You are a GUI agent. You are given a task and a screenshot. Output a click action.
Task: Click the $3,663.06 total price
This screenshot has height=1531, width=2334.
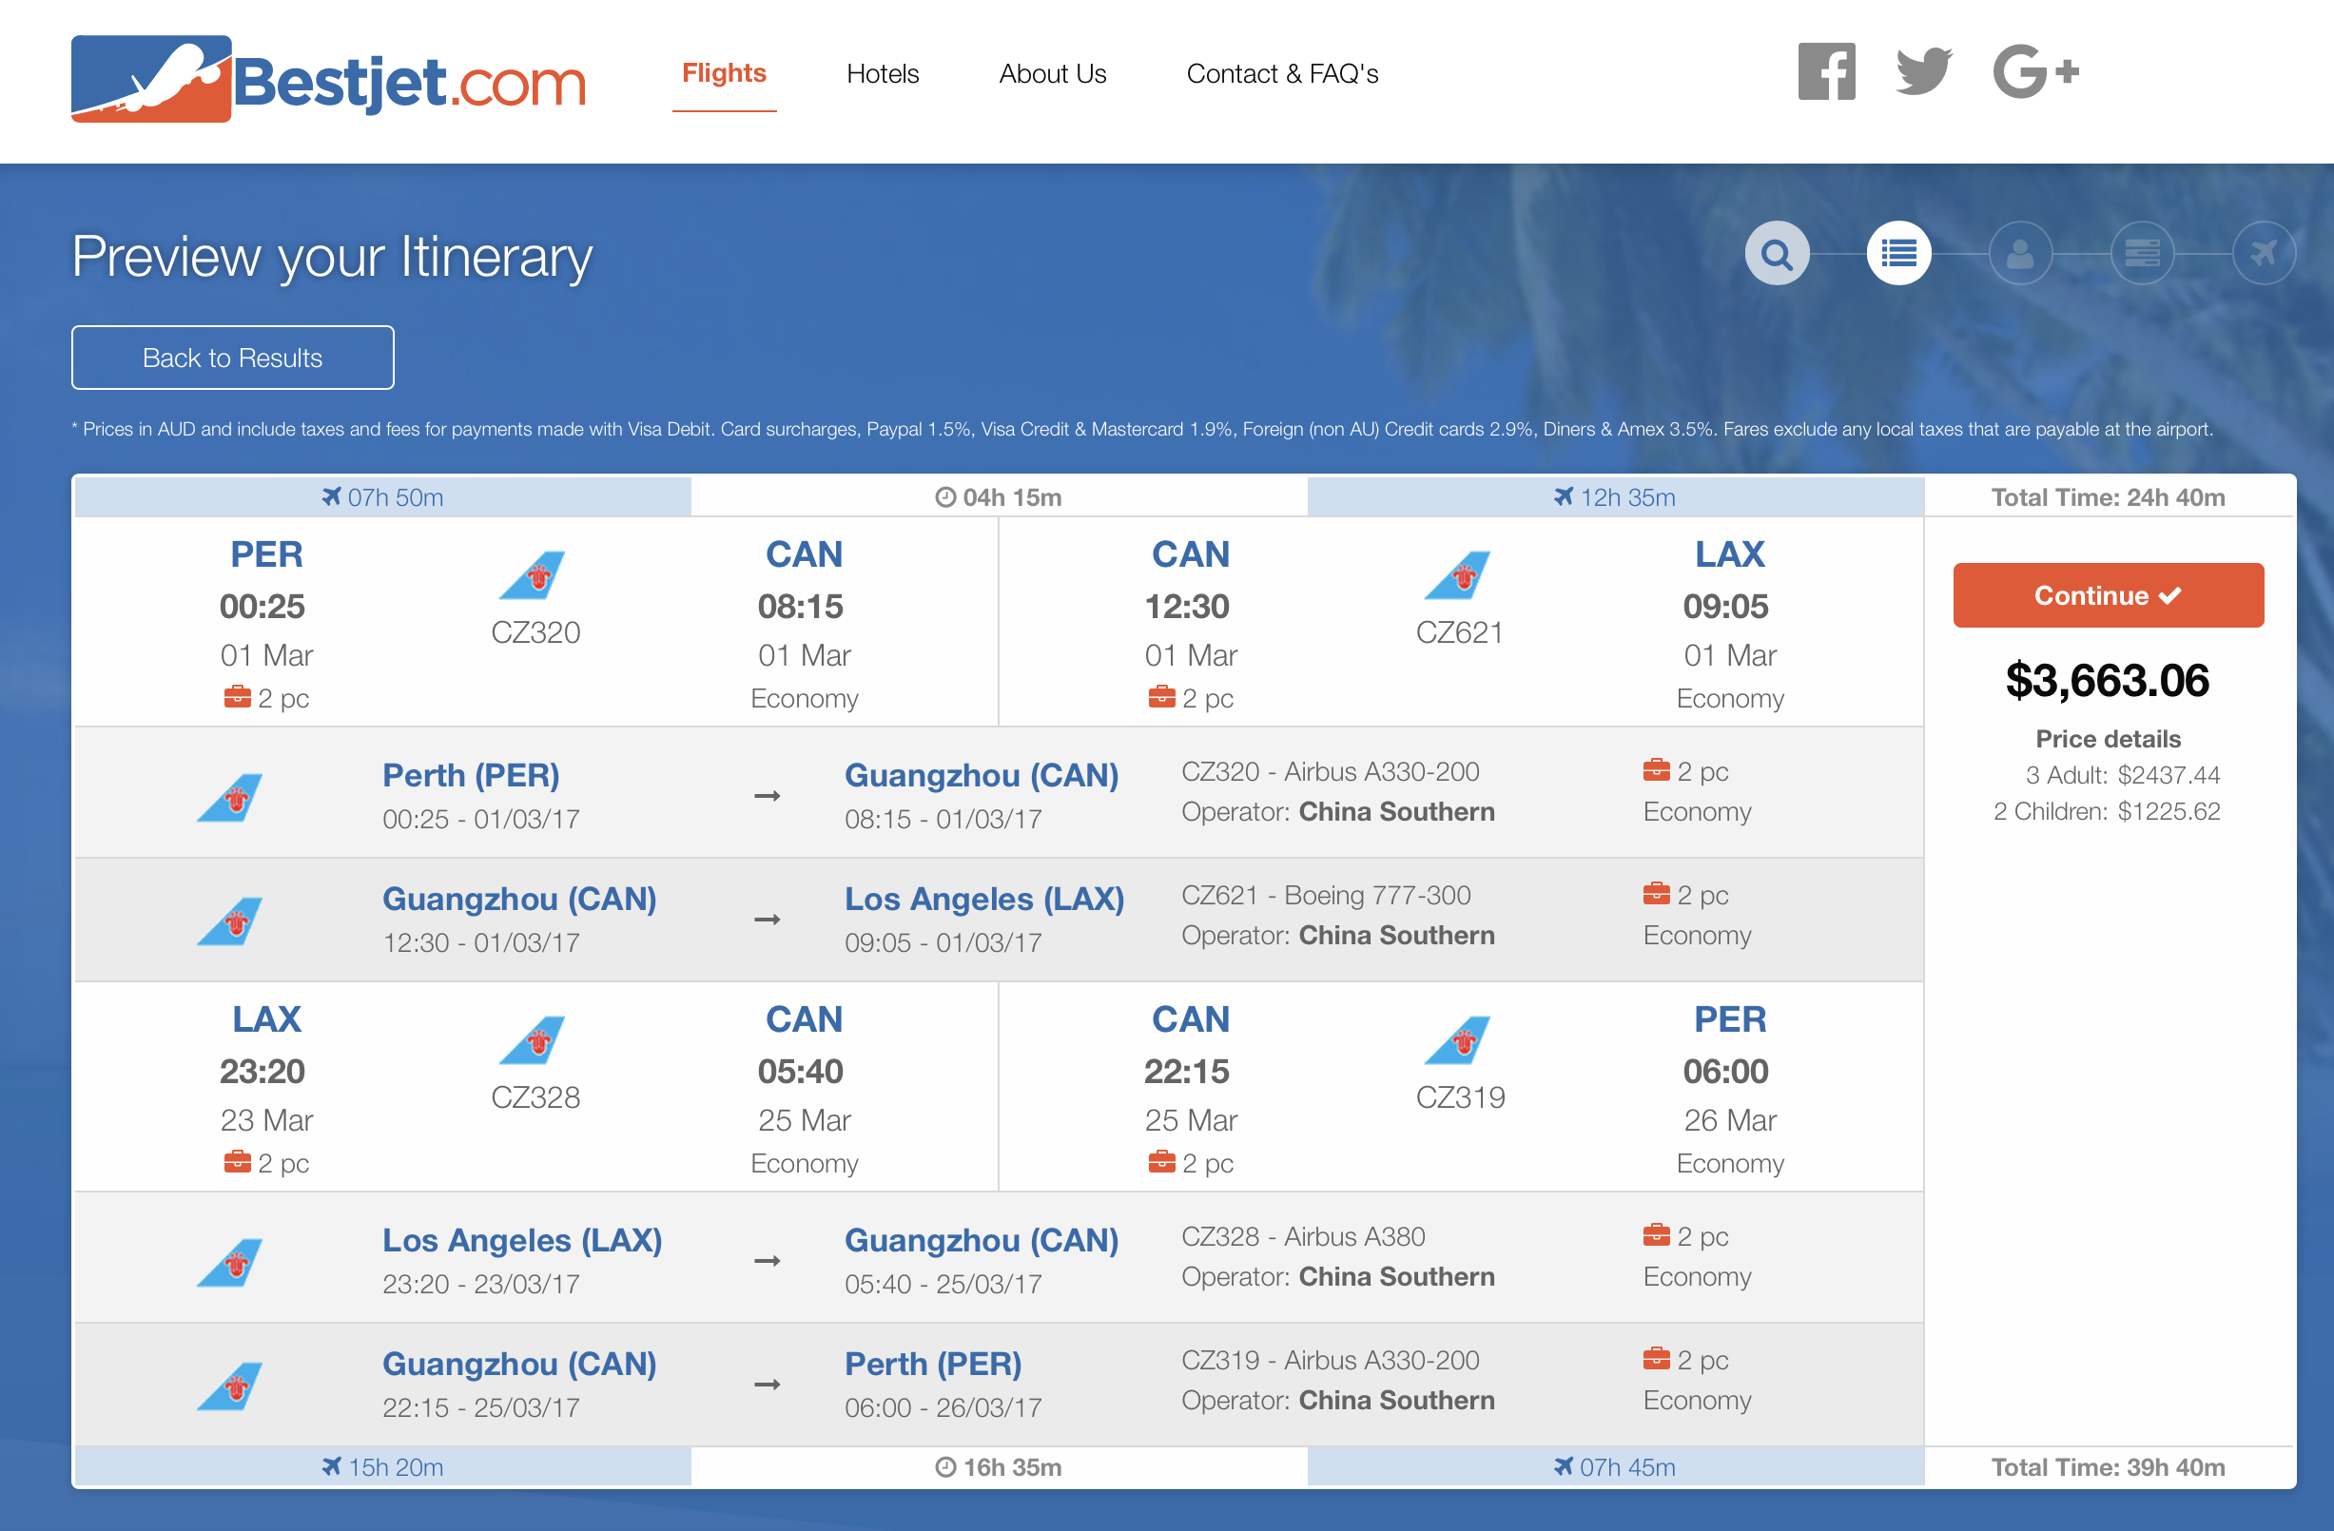click(x=2108, y=681)
